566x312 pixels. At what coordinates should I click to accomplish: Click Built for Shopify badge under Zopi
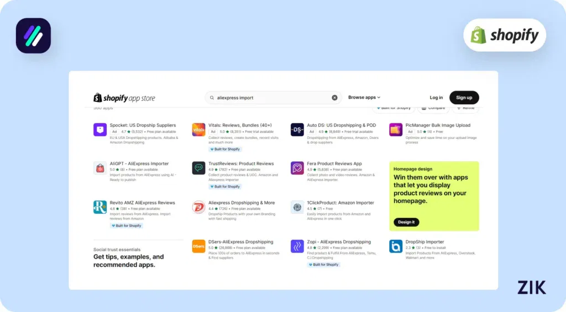[x=324, y=265]
